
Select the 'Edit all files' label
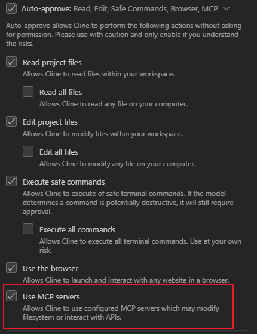[x=59, y=152]
